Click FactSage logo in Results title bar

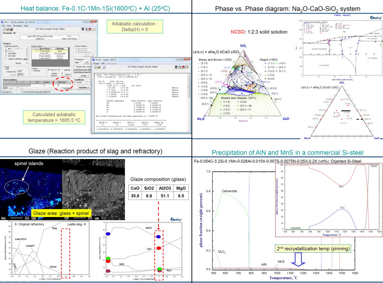[x=94, y=60]
